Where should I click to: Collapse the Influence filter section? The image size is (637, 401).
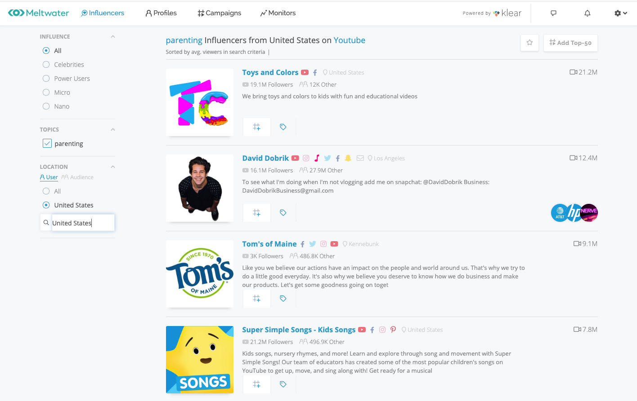click(x=113, y=37)
